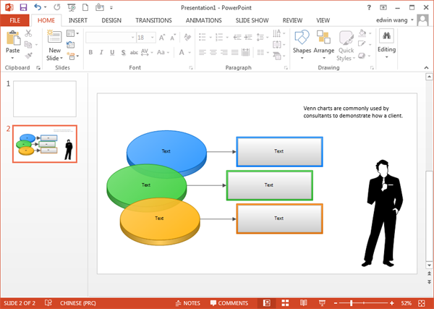
Task: Select the blank slide 1 thumbnail
Action: tap(44, 99)
